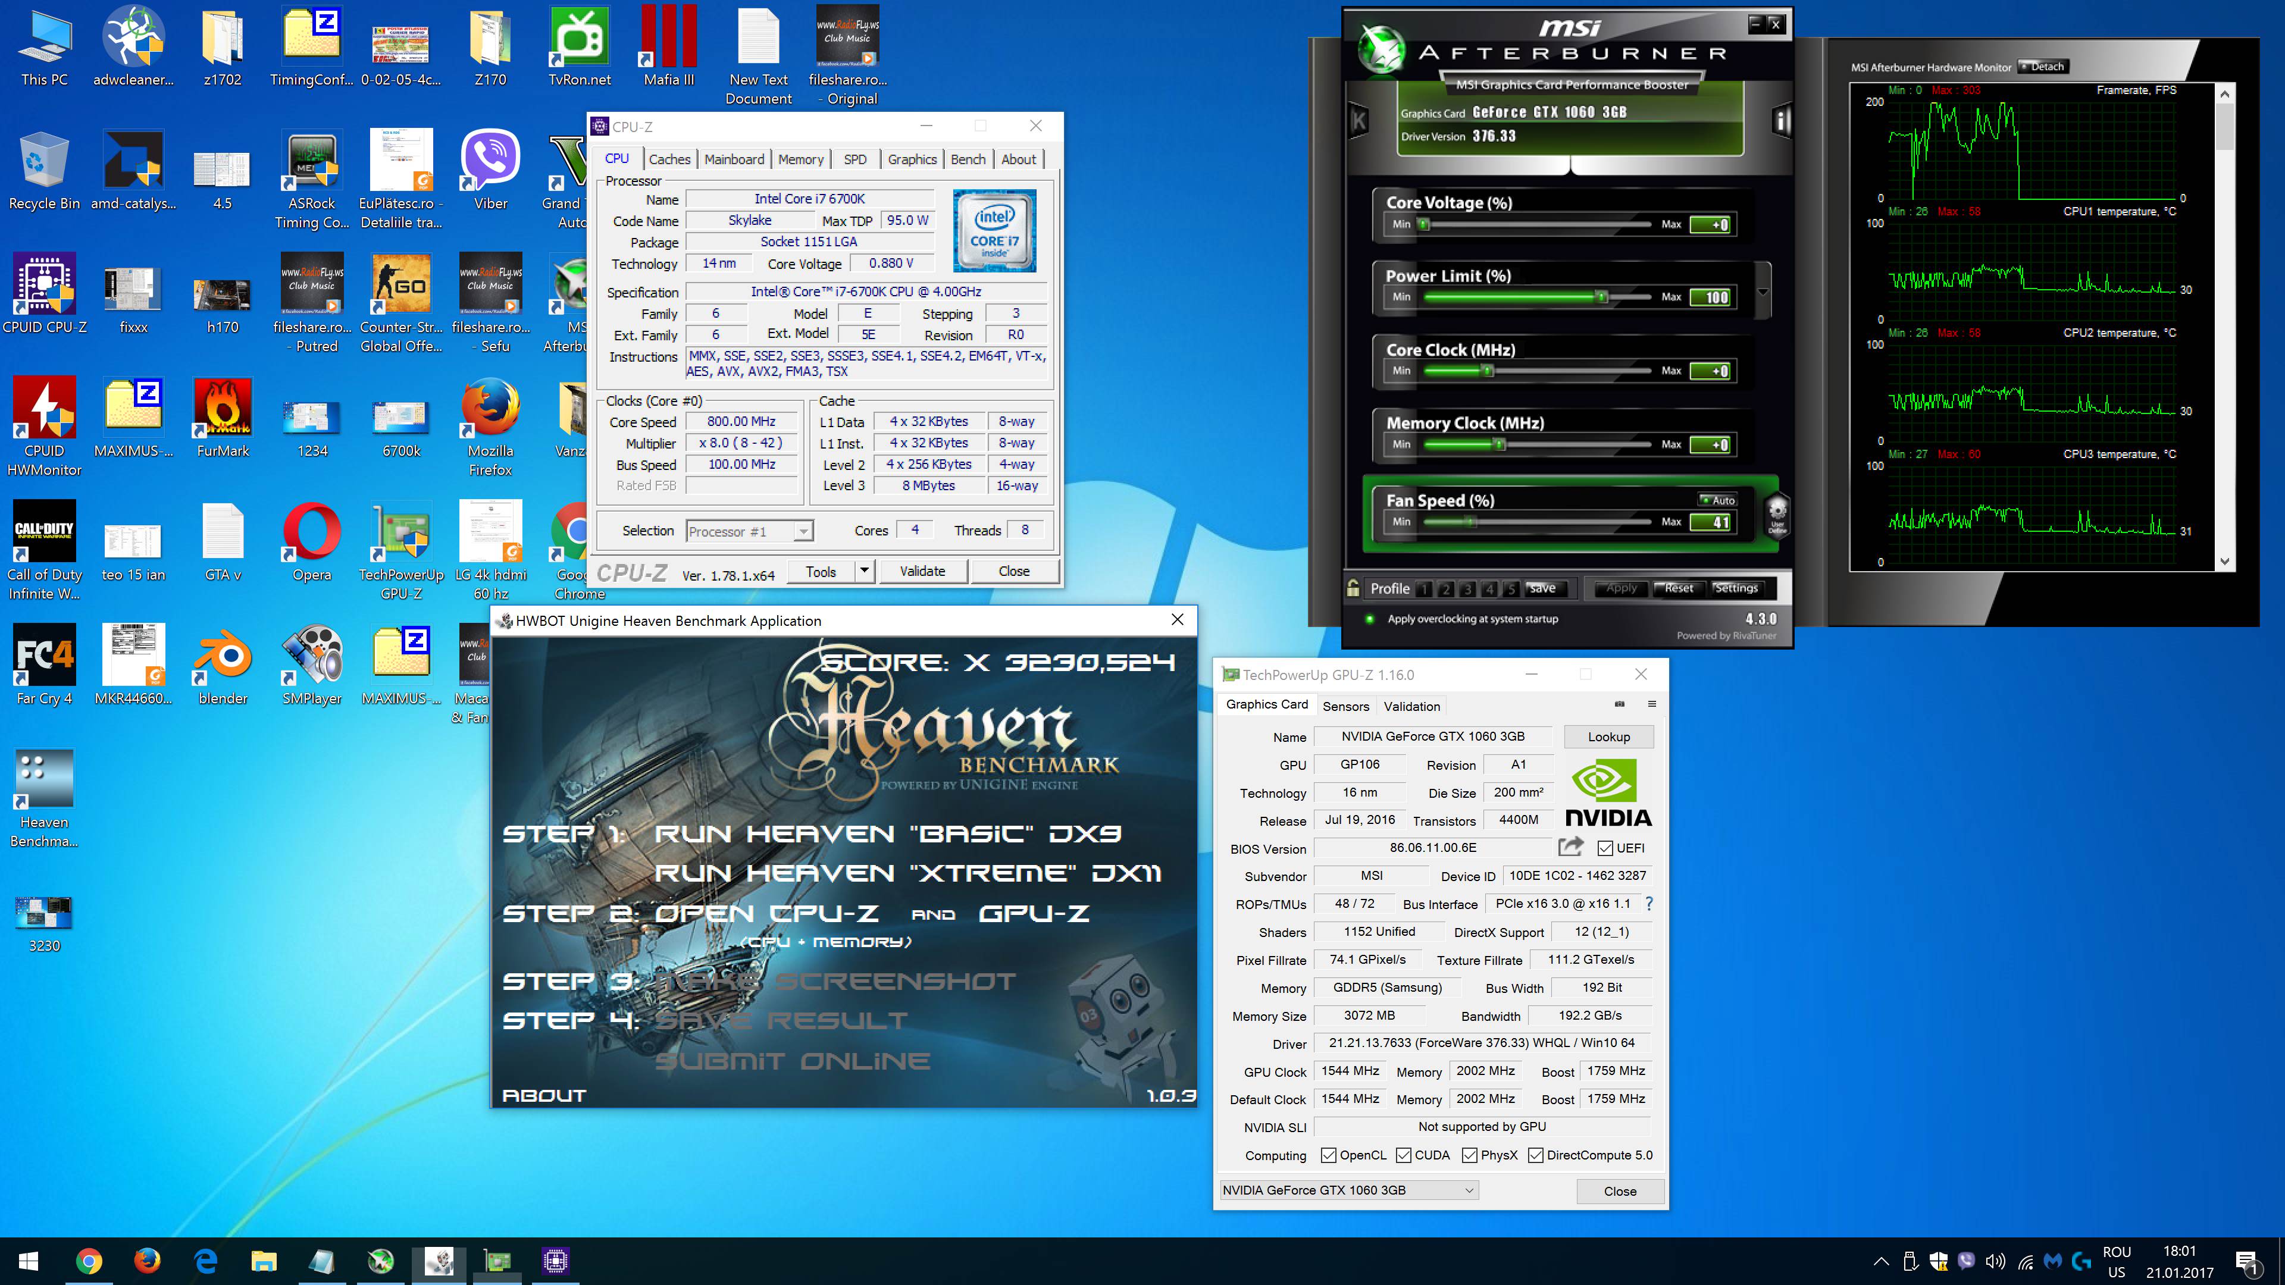Open the TvRon.net desktop shortcut
The image size is (2285, 1285).
pos(579,46)
